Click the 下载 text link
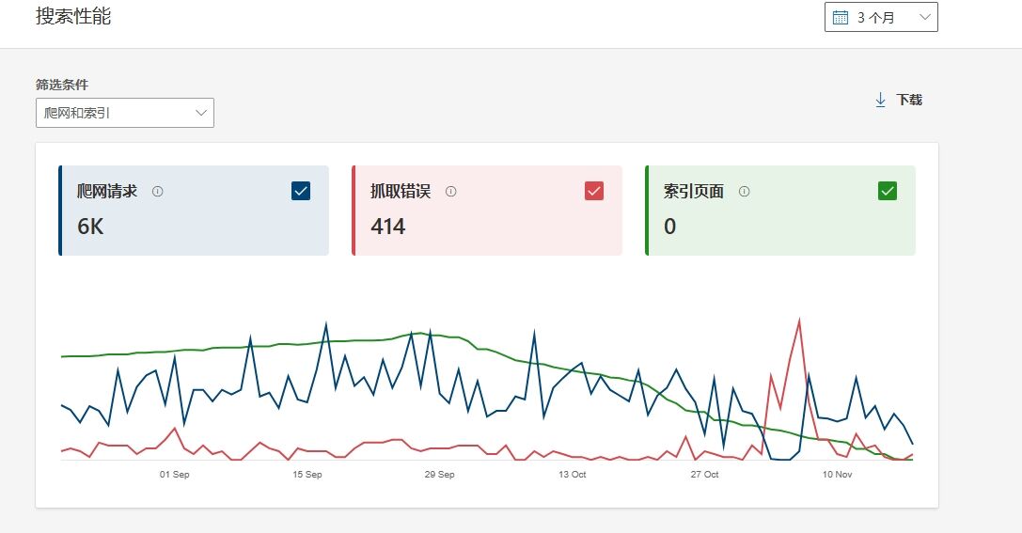1022x533 pixels. [x=909, y=100]
